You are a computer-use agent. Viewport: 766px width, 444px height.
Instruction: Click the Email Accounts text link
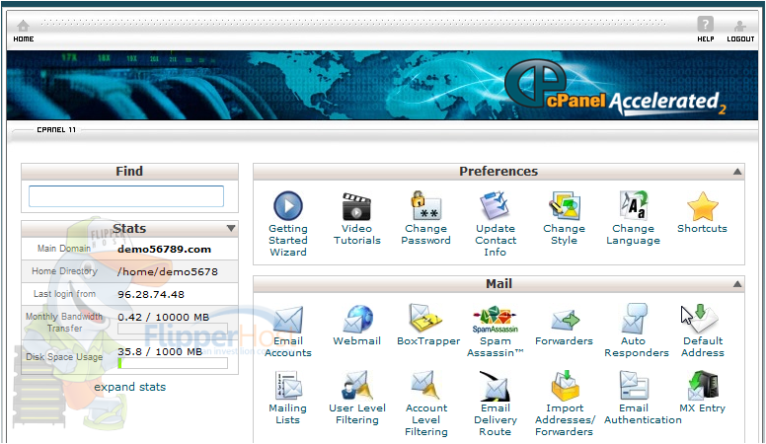point(287,346)
